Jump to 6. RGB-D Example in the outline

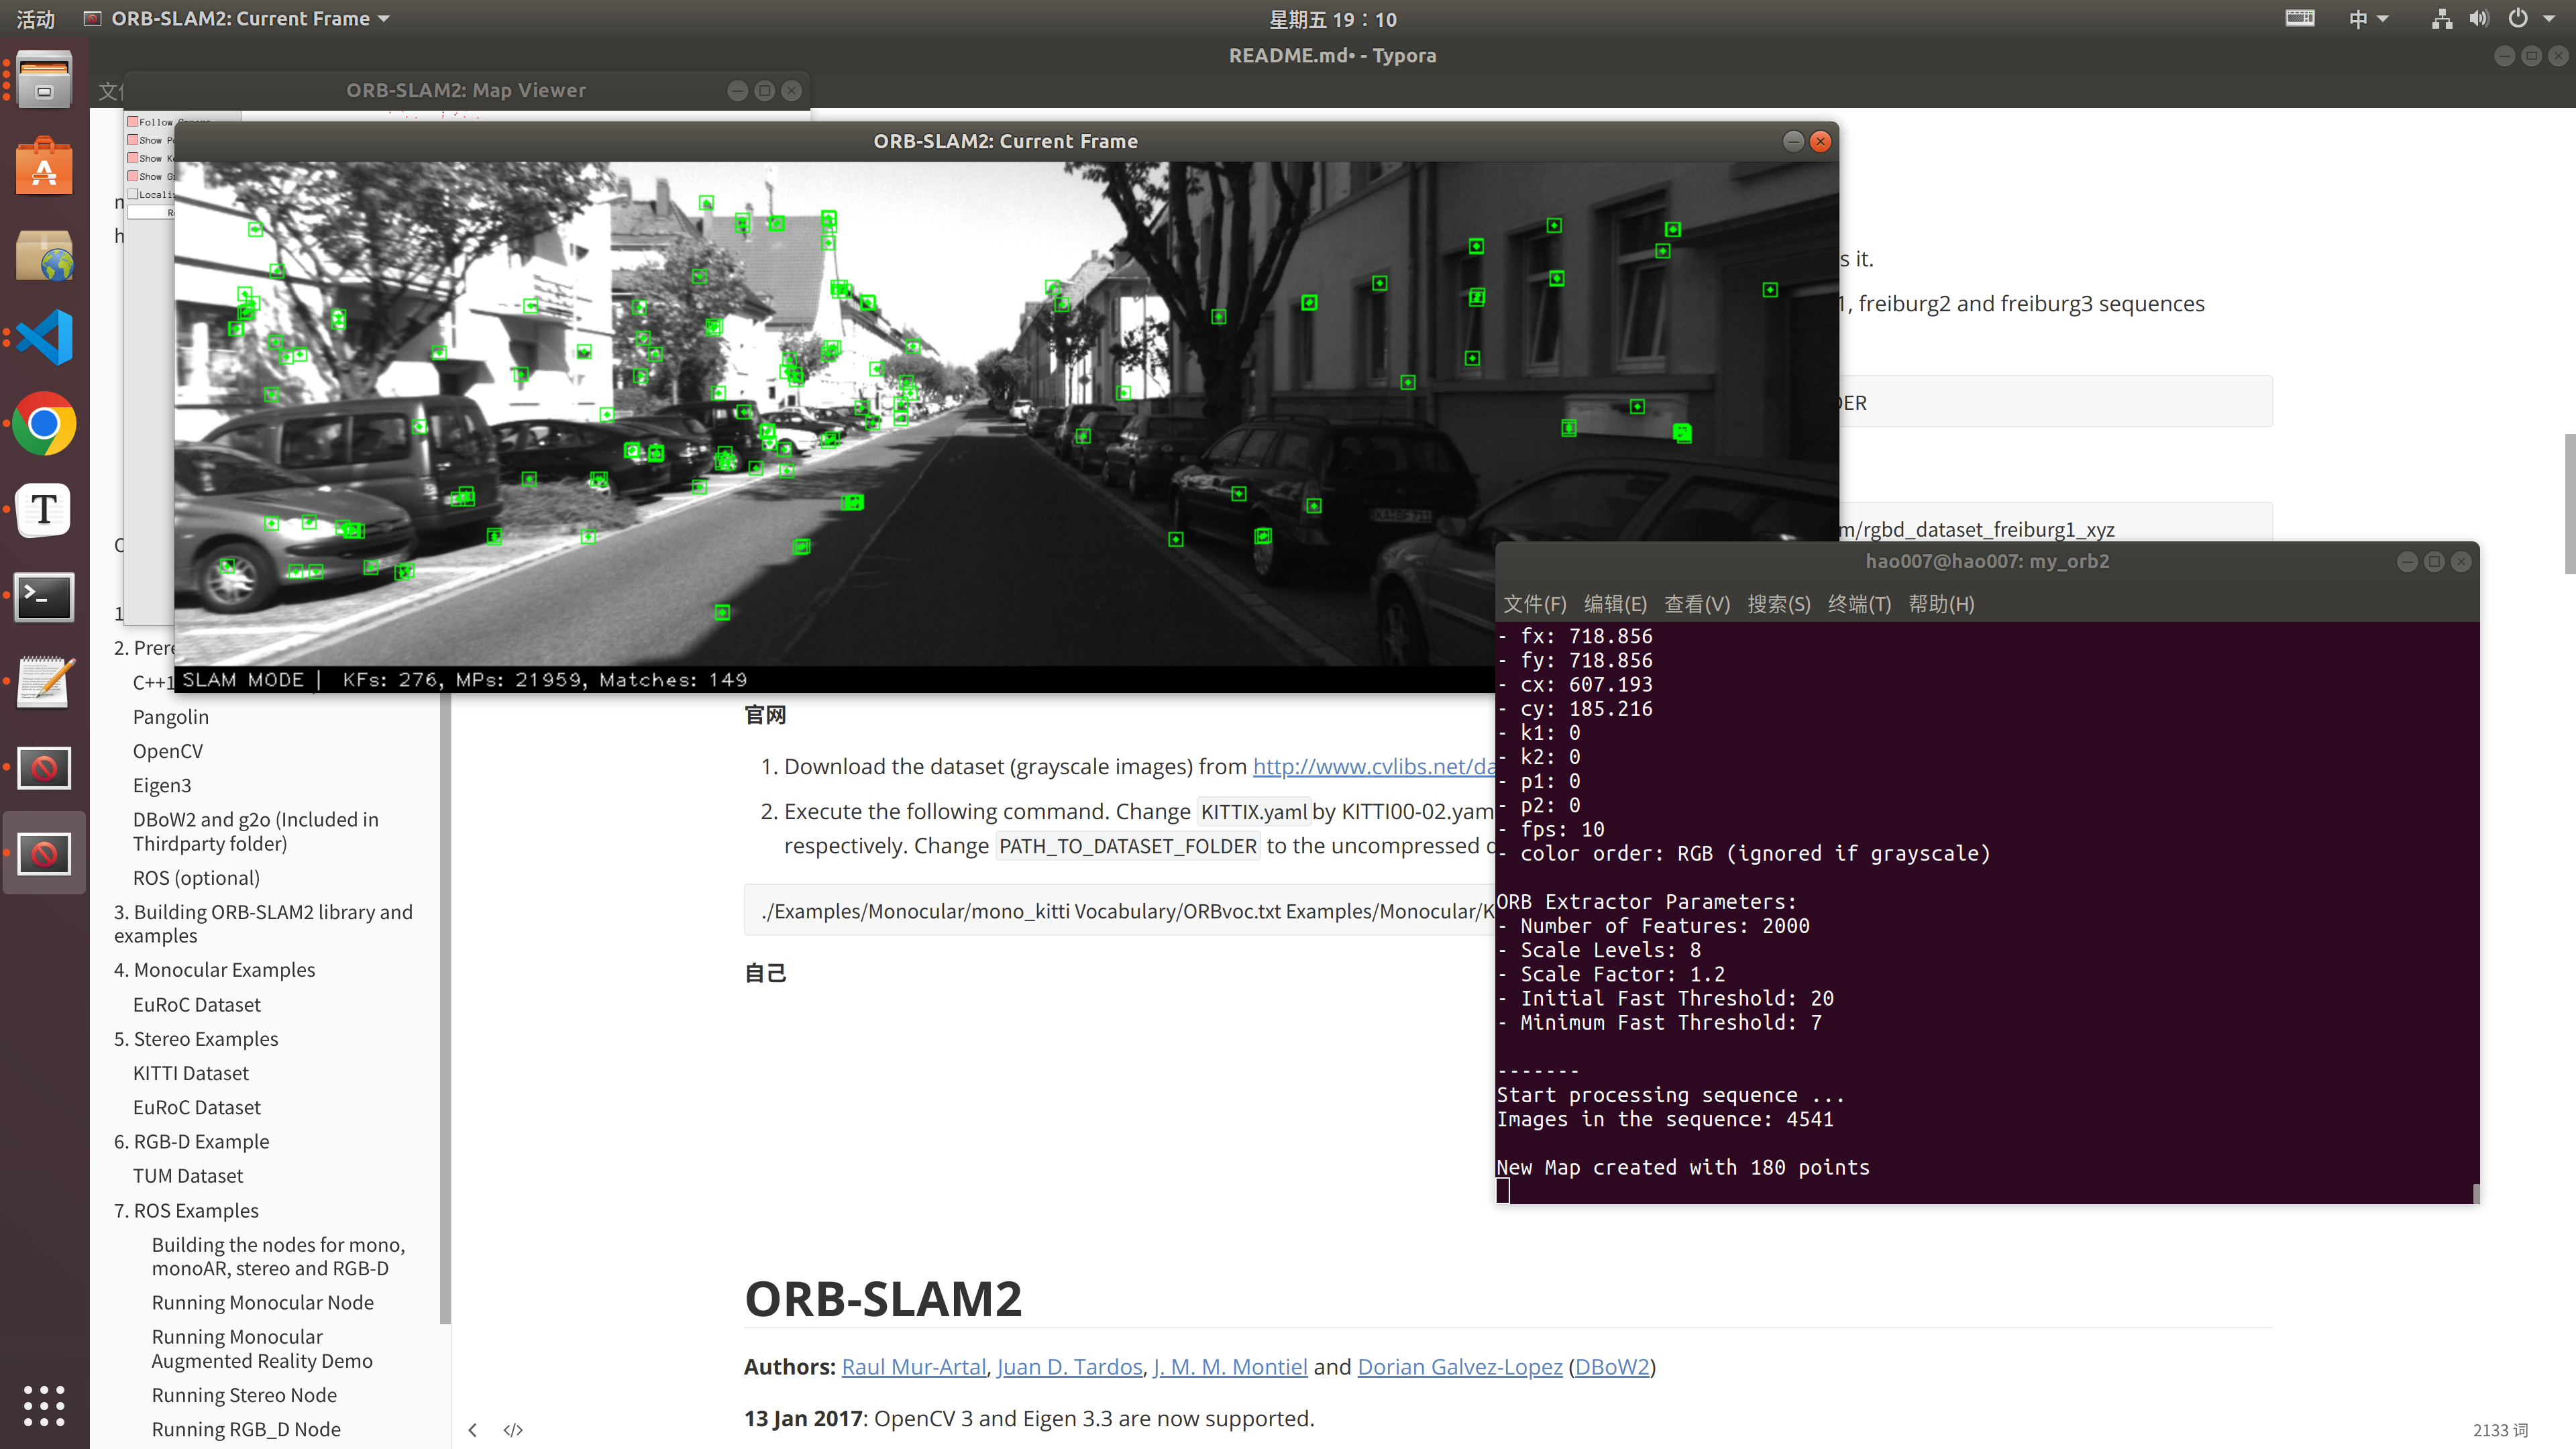(191, 1141)
